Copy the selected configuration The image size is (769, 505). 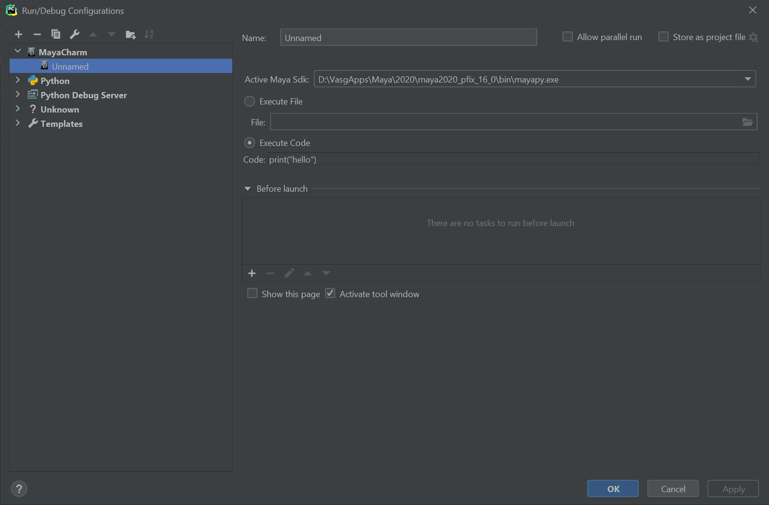coord(56,34)
